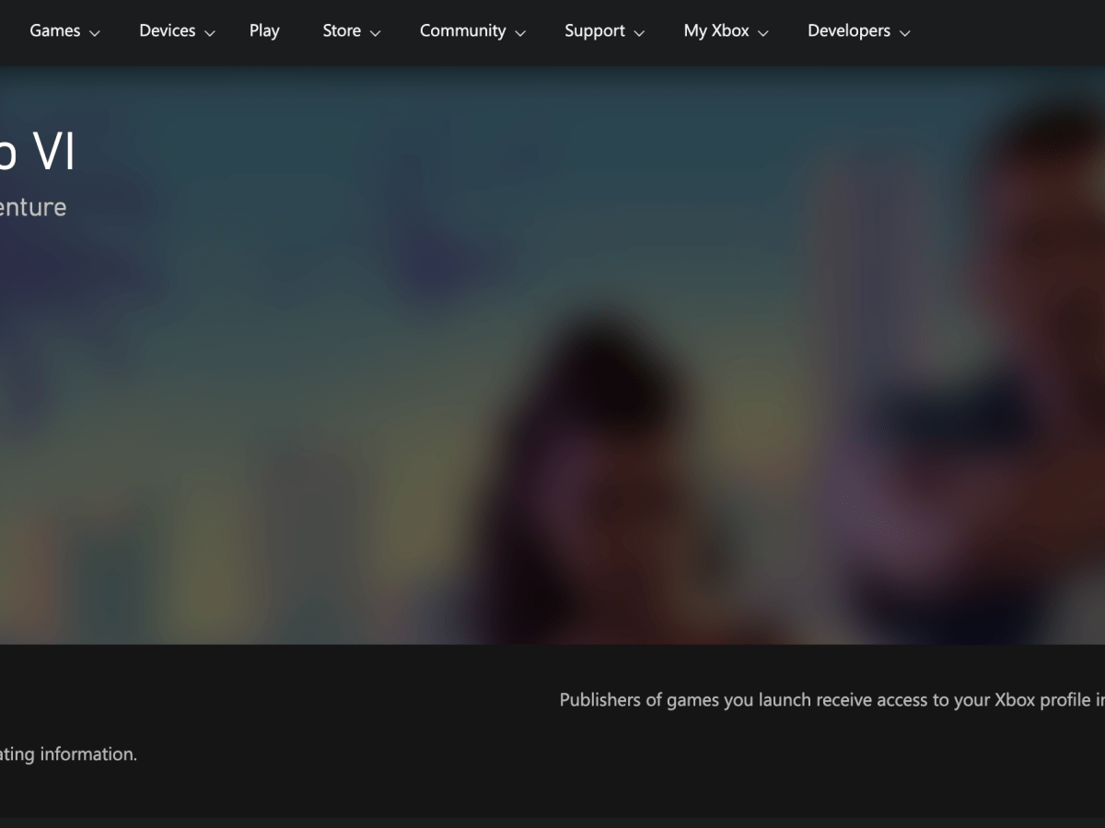This screenshot has height=828, width=1105.
Task: Click the rating information text
Action: 68,753
